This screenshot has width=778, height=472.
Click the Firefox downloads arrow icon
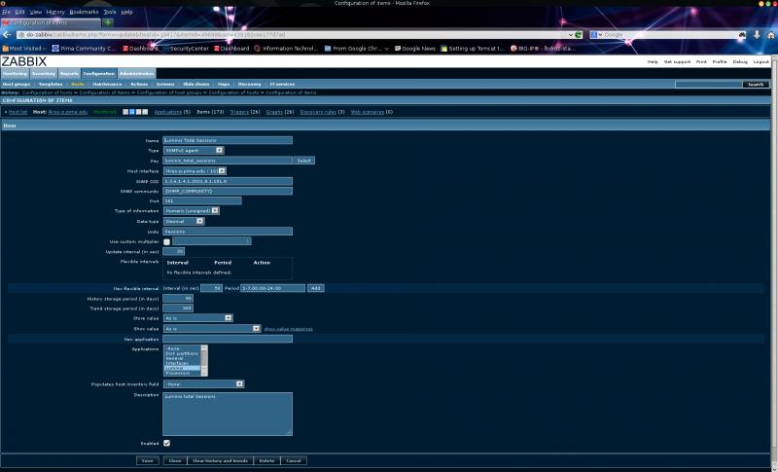pos(757,34)
